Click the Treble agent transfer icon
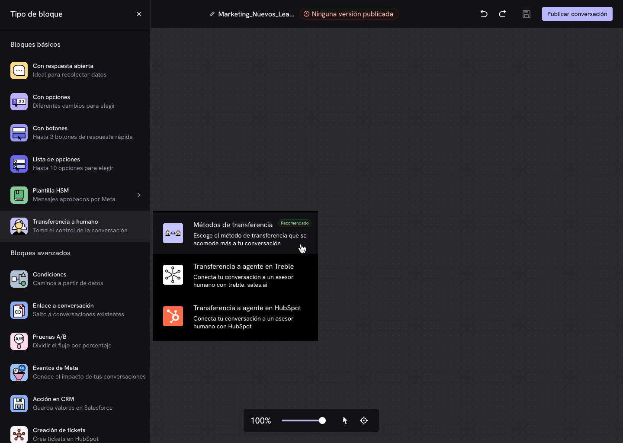Screen dimensions: 623x443 (173, 275)
